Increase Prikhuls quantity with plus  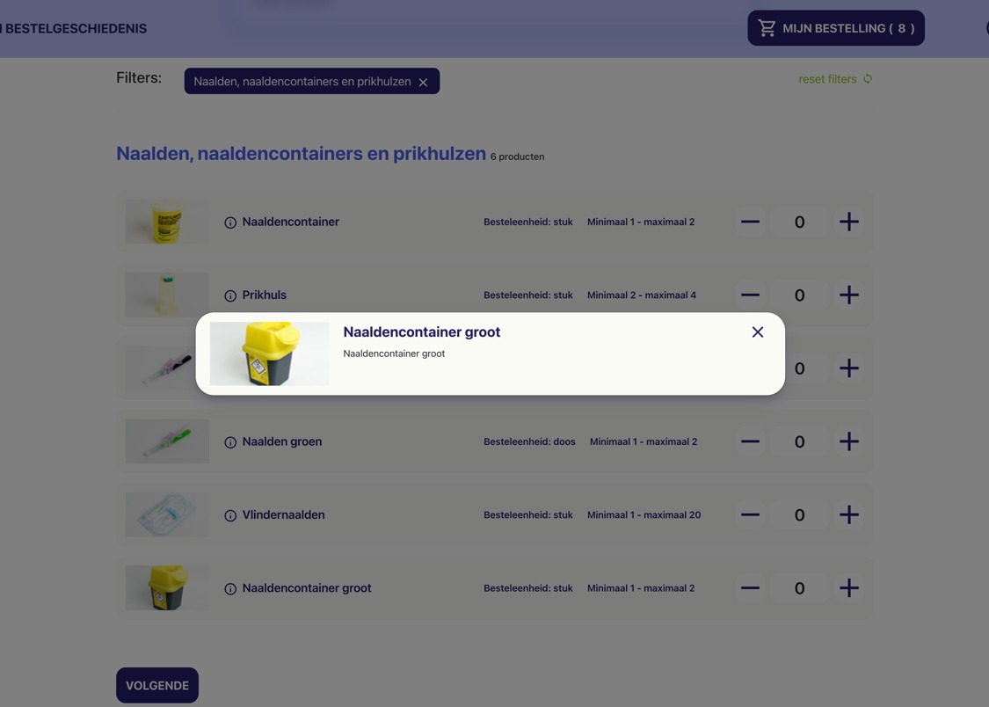coord(848,295)
